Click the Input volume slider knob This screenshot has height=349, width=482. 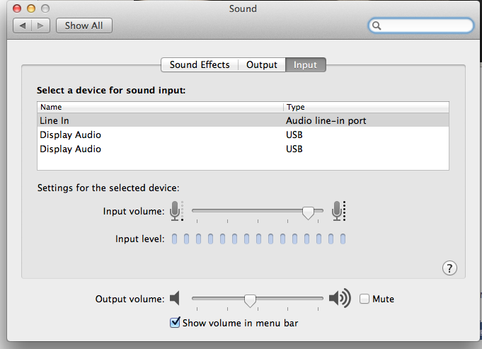click(x=308, y=213)
